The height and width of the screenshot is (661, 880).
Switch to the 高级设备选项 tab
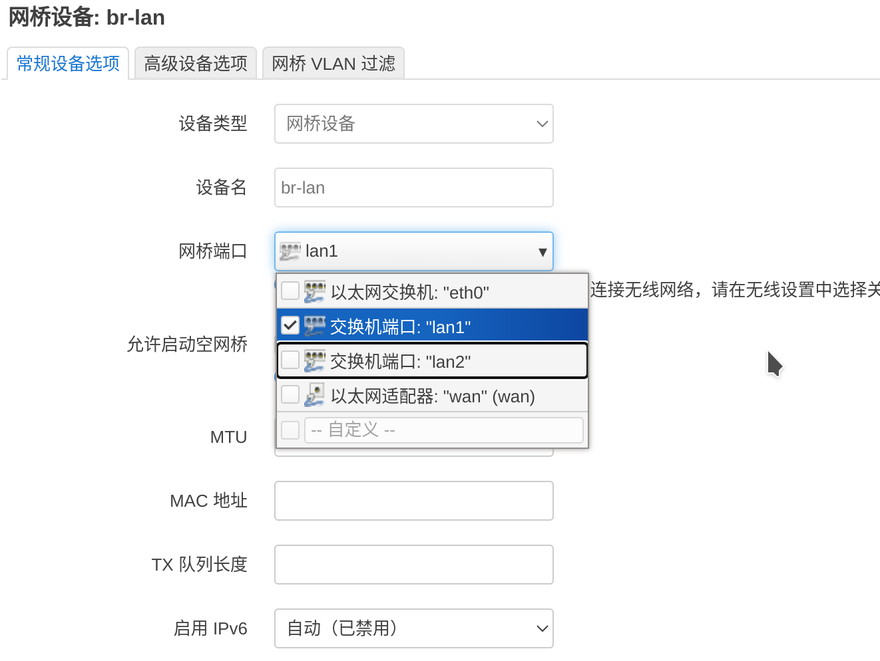tap(196, 64)
